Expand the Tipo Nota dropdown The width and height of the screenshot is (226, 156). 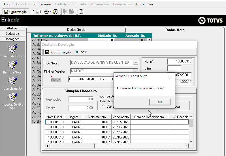click(x=135, y=62)
